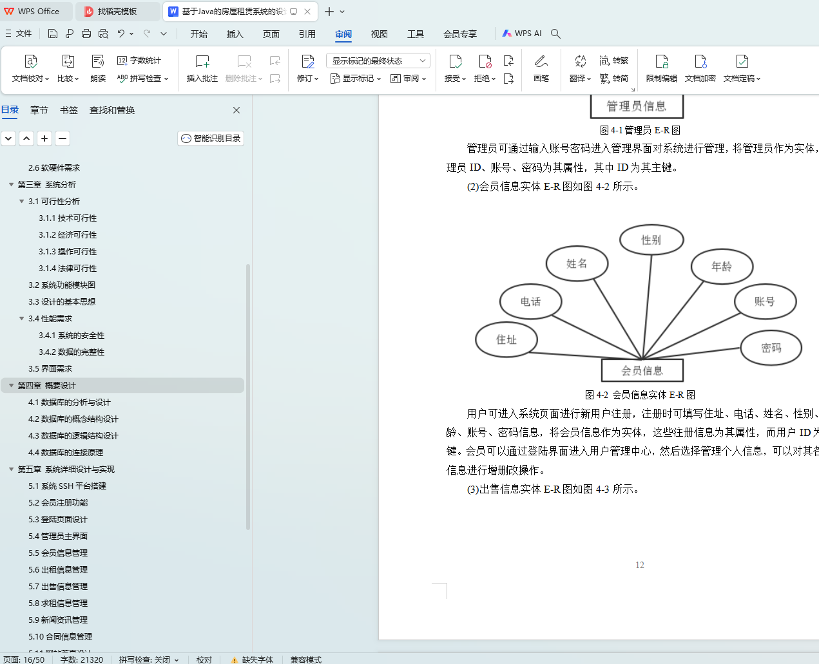819x664 pixels.
Task: Click 插入批注 insert comment
Action: tap(202, 68)
